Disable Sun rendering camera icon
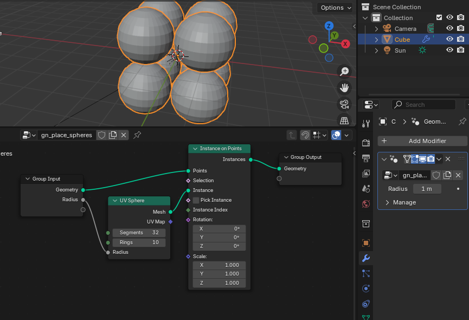 pos(461,50)
